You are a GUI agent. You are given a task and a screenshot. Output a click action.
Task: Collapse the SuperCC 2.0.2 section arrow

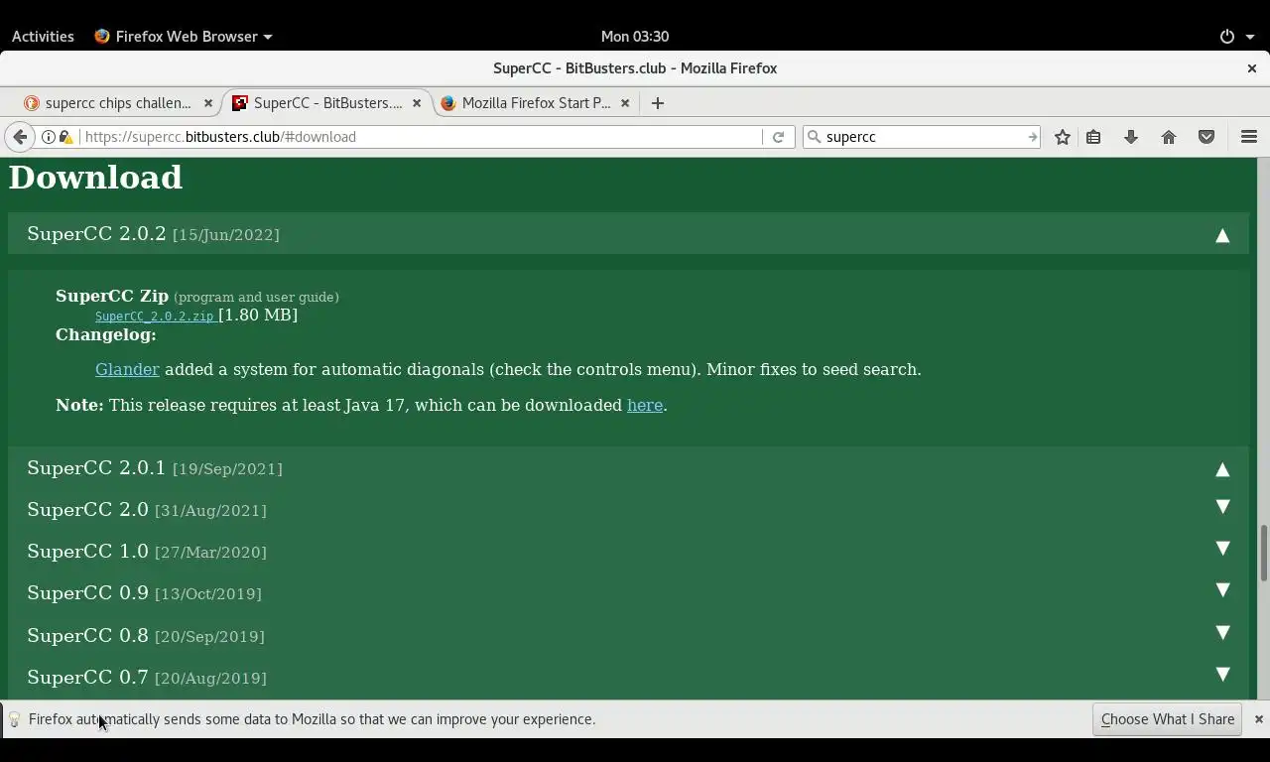click(x=1222, y=235)
